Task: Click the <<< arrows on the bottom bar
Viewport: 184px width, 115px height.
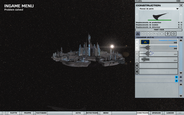Action: click(180, 113)
